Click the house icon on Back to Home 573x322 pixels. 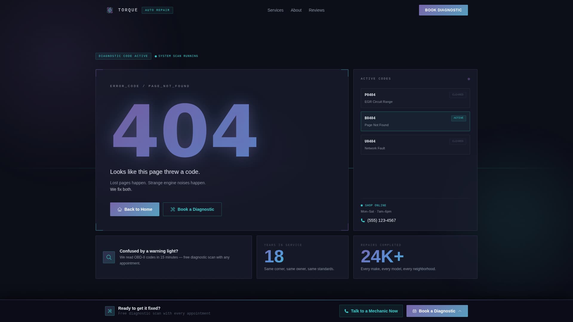tap(120, 210)
